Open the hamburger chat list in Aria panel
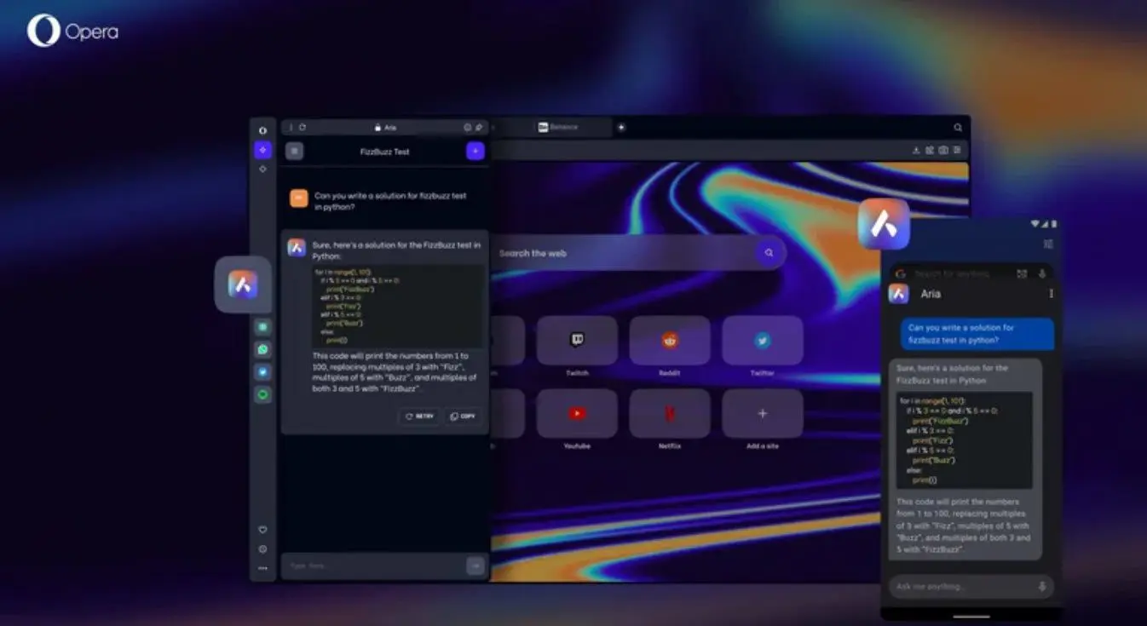Viewport: 1147px width, 626px height. pyautogui.click(x=295, y=151)
